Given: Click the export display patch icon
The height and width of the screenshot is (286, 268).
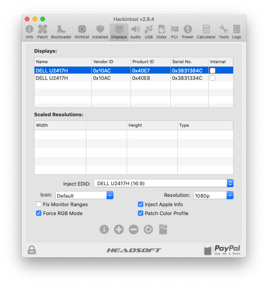Looking at the screenshot, I should tap(163, 229).
